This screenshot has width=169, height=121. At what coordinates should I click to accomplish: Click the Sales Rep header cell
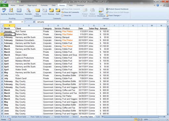coord(94,28)
